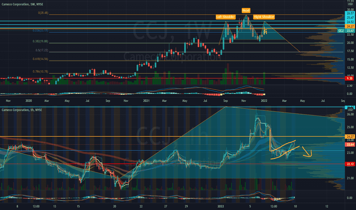Click the USD currency label on weekly chart
The width and height of the screenshot is (356, 210).
[x=350, y=4]
